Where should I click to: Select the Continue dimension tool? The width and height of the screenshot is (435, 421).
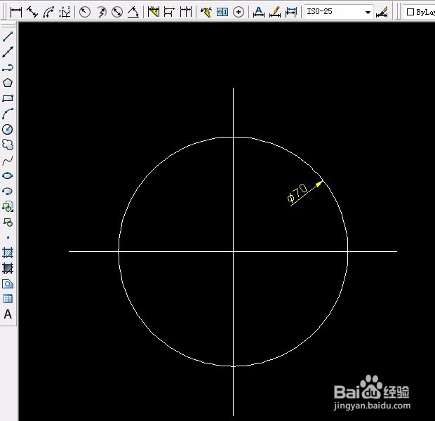(x=186, y=12)
